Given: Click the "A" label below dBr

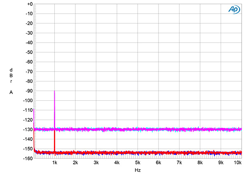Looking at the screenshot, I should click(x=11, y=92).
